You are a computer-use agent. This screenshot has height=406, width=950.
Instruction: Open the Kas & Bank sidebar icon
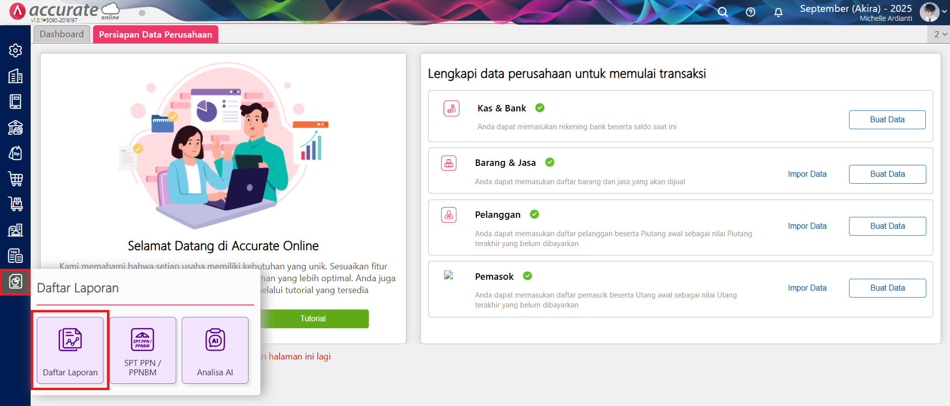point(15,127)
